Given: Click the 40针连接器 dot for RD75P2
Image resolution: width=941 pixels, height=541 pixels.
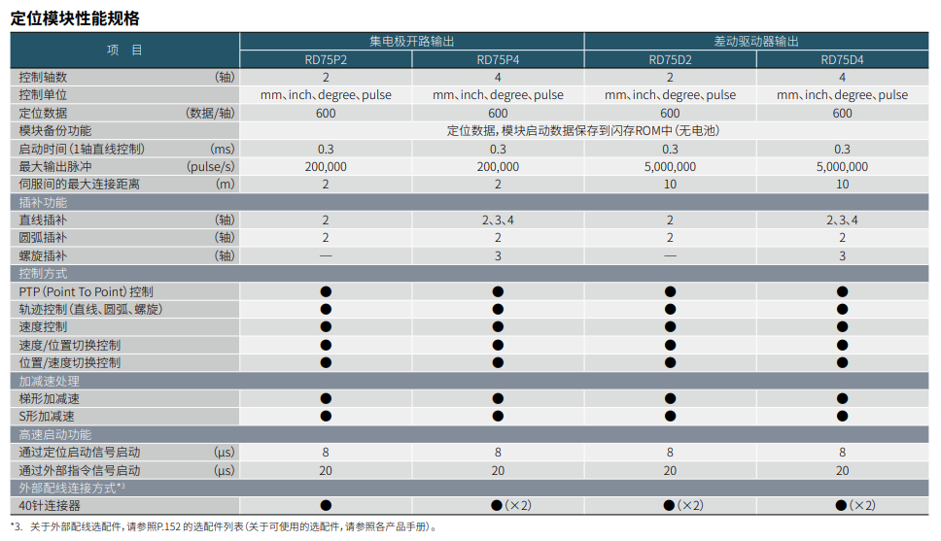Looking at the screenshot, I should coord(326,506).
